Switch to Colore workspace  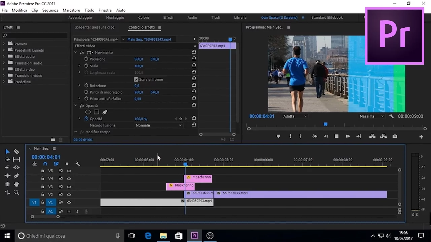(144, 18)
